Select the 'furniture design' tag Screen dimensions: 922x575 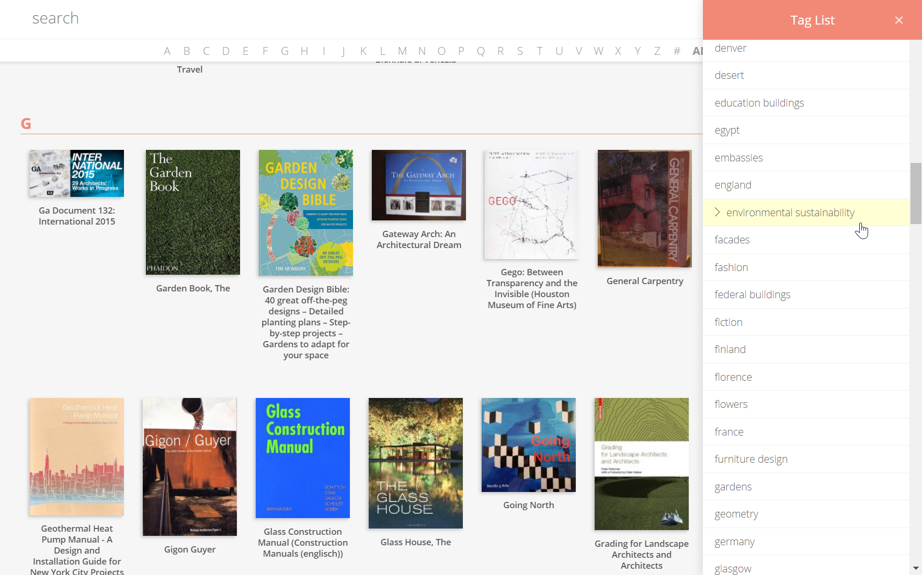click(x=806, y=459)
